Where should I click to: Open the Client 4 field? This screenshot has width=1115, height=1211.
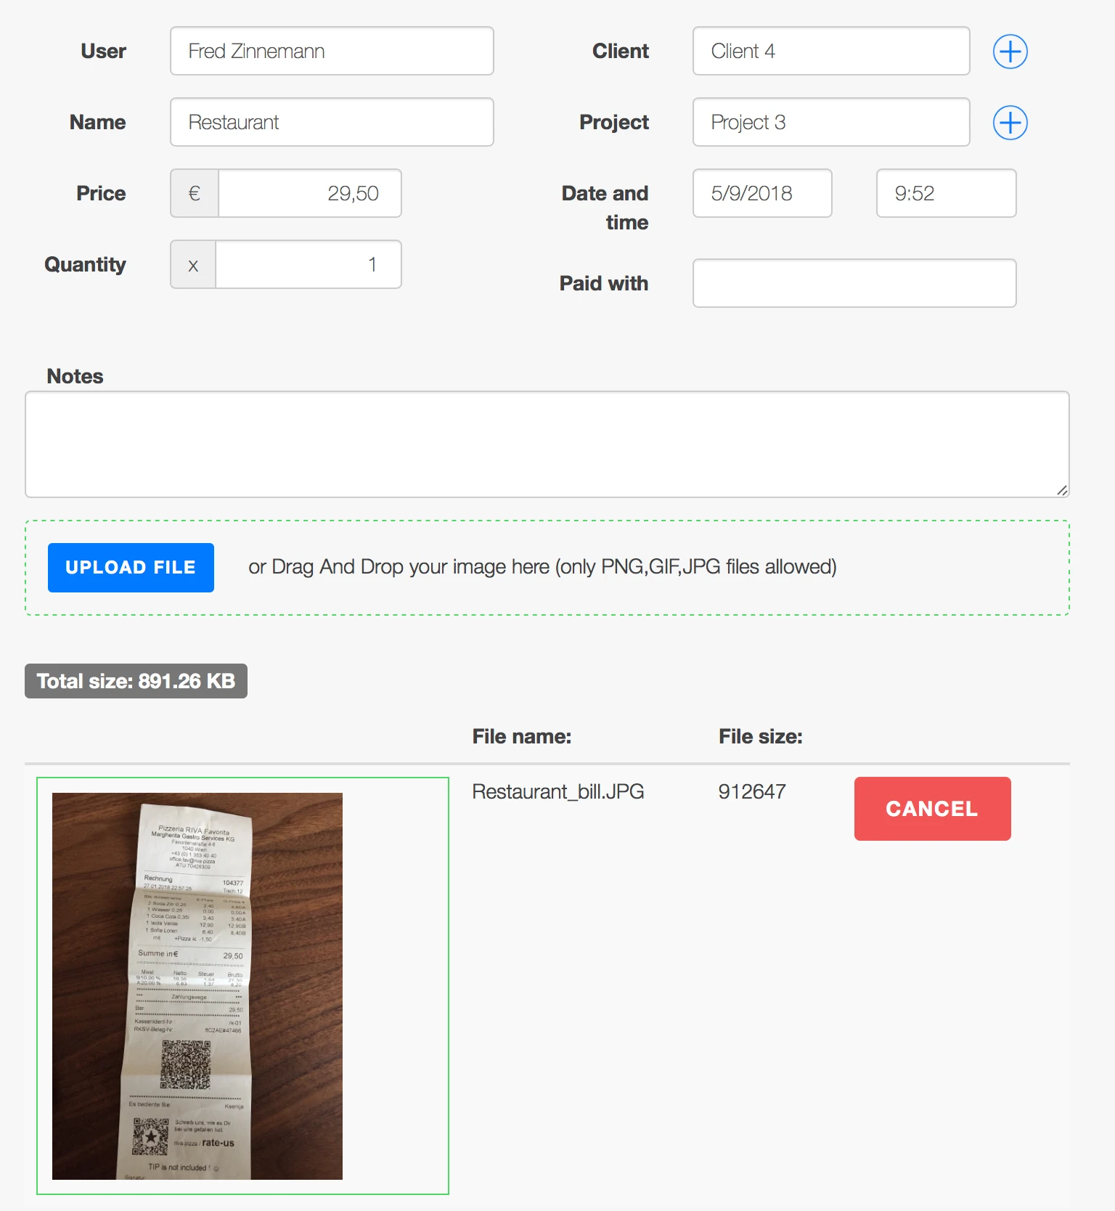pyautogui.click(x=830, y=51)
